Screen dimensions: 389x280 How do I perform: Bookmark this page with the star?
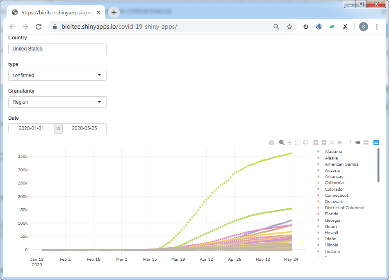click(289, 27)
